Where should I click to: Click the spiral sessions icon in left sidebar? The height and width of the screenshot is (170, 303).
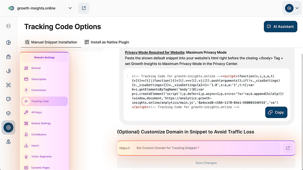pos(8,71)
